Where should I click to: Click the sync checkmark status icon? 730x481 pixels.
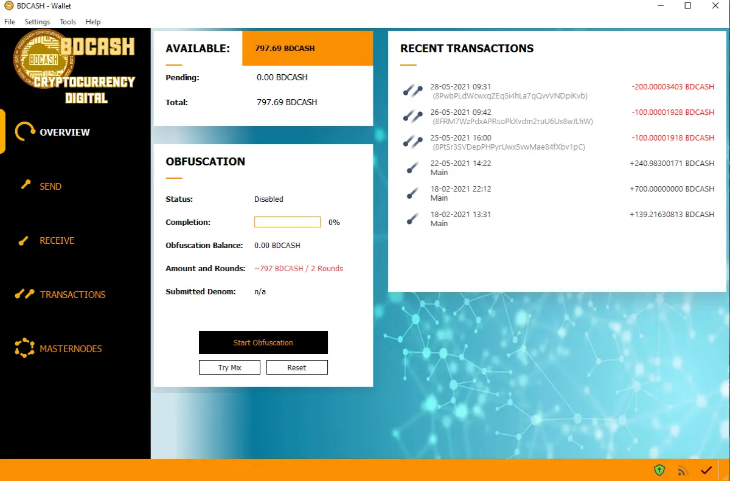[x=706, y=470]
